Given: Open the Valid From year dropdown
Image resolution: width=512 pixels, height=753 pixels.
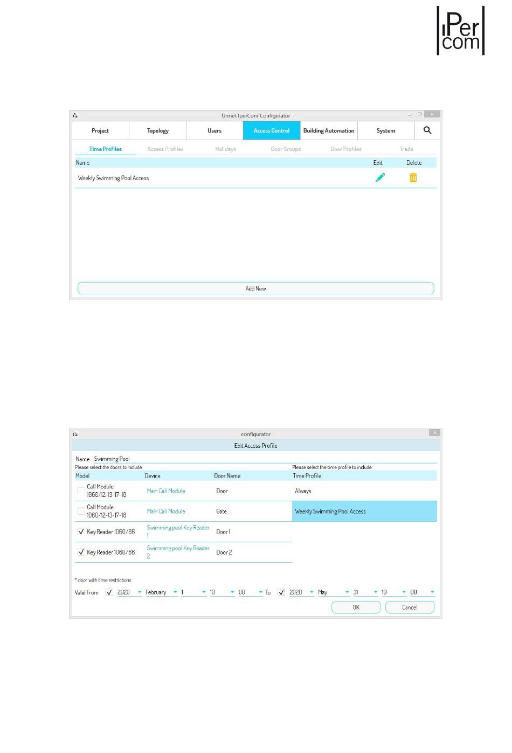Looking at the screenshot, I should coord(129,592).
